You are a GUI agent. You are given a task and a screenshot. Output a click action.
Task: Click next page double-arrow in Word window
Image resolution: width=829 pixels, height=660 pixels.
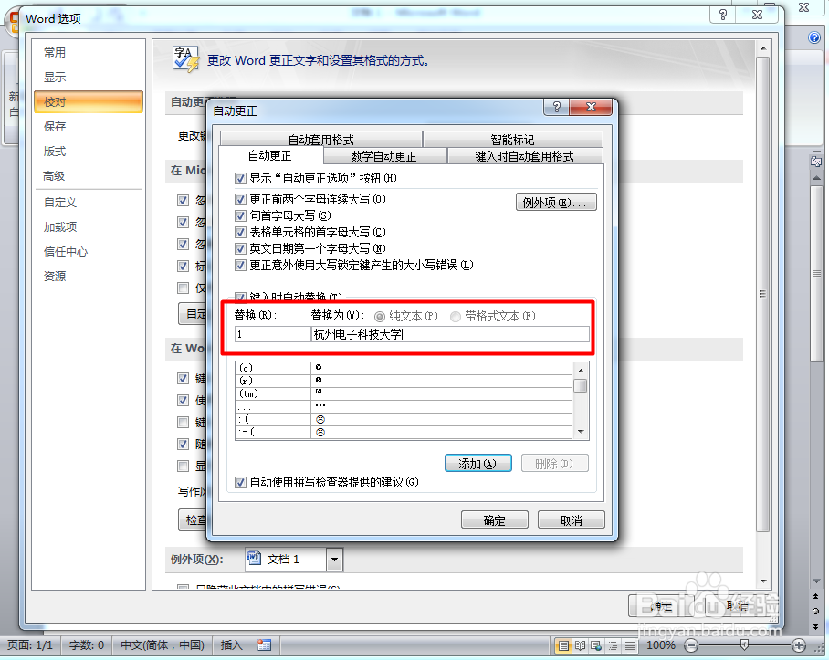click(x=816, y=626)
